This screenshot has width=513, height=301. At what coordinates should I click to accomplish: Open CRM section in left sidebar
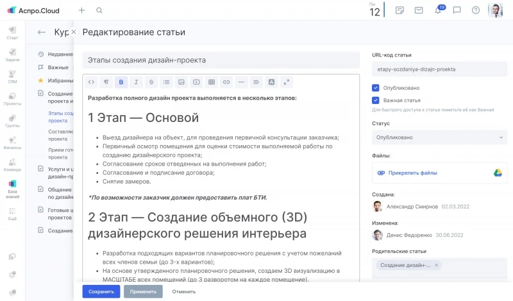pyautogui.click(x=12, y=76)
